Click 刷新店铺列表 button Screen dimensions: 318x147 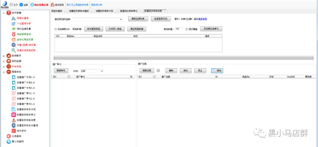point(138,19)
